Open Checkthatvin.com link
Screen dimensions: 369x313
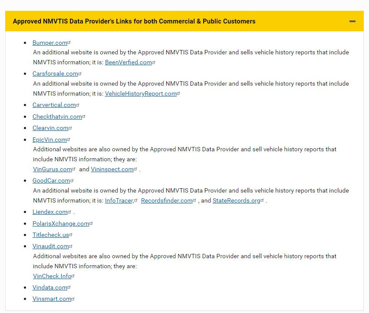point(57,117)
